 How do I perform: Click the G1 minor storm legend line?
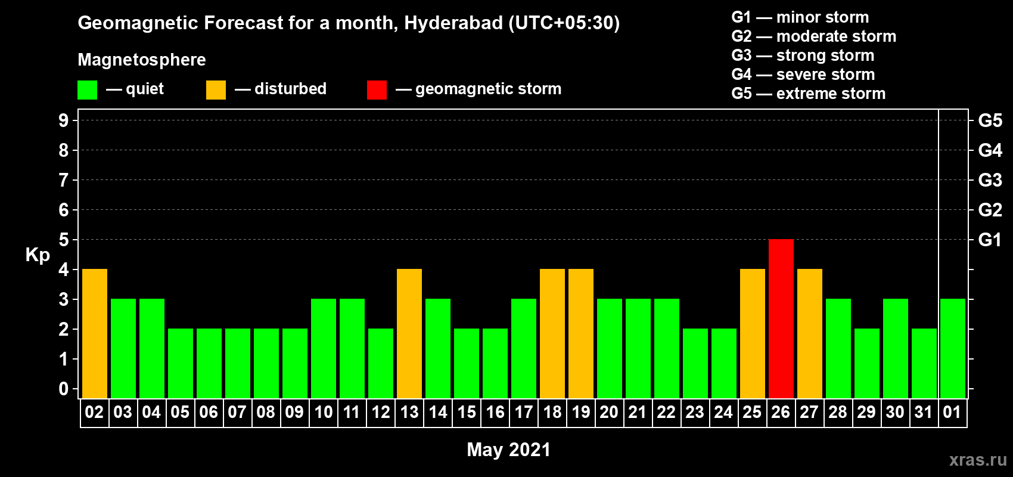click(x=800, y=17)
